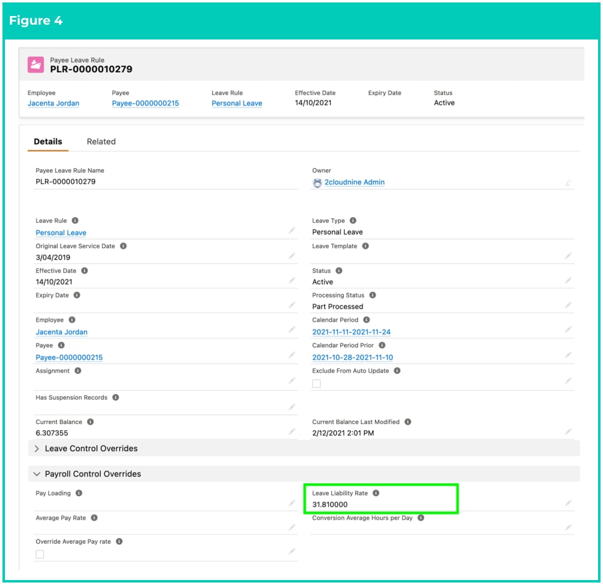Edit Calendar Period using pencil icon
The width and height of the screenshot is (603, 585).
click(x=568, y=330)
